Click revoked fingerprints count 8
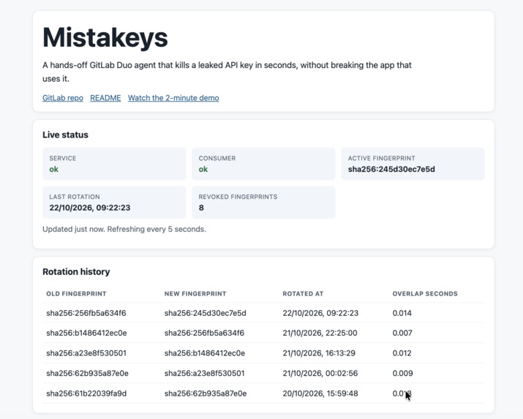The image size is (523, 419). [x=201, y=208]
